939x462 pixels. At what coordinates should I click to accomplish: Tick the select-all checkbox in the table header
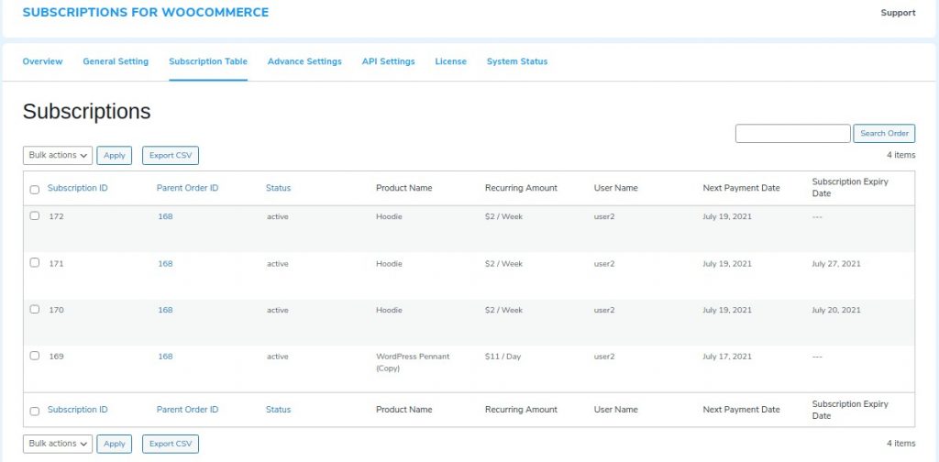point(35,190)
